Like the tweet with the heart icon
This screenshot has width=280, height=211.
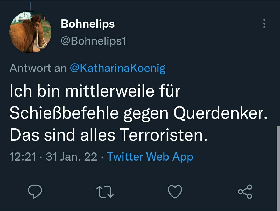(x=175, y=192)
